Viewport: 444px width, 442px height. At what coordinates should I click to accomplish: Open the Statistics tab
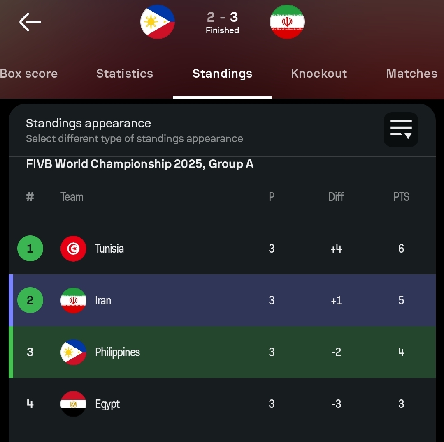[124, 74]
